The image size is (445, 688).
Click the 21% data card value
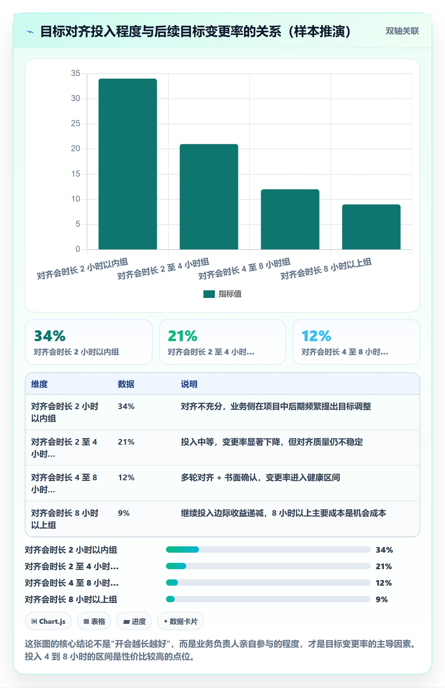click(x=183, y=336)
